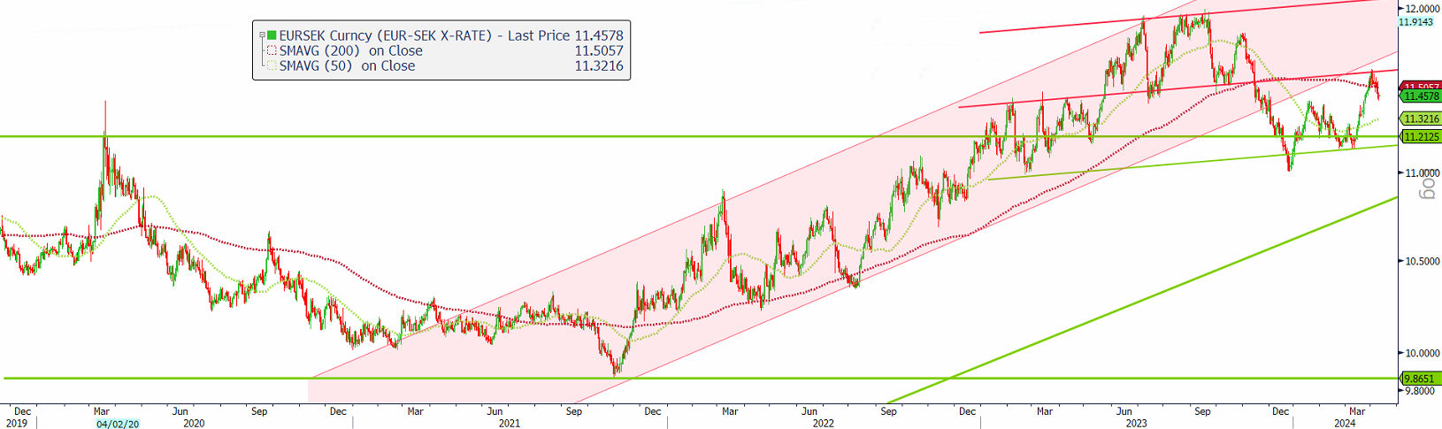Collapse the EURSEK Curncy legend tree

coord(262,36)
